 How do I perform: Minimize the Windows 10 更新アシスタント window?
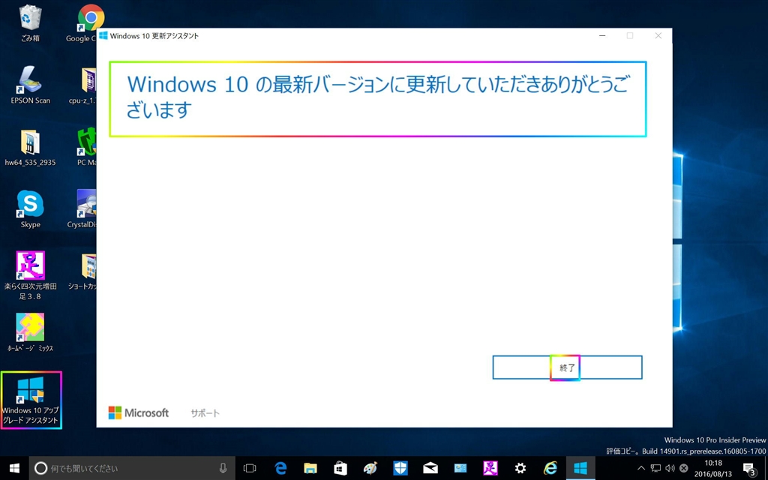point(602,36)
